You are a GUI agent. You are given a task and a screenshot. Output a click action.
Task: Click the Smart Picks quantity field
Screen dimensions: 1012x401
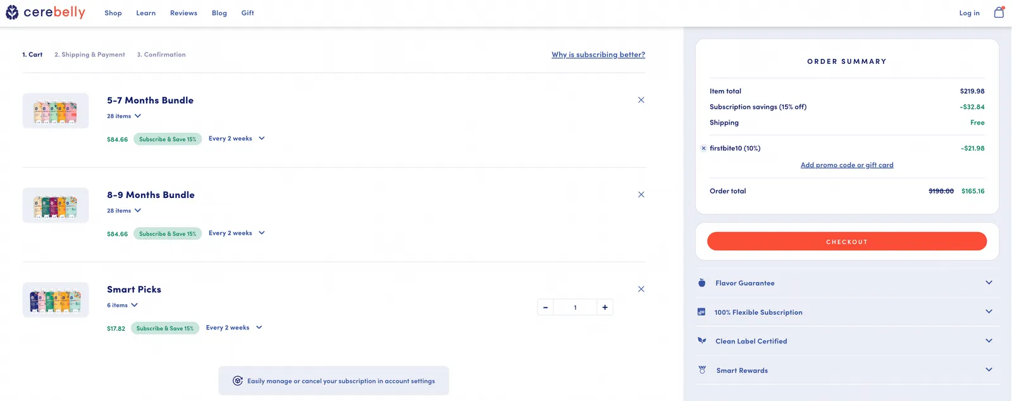[575, 307]
